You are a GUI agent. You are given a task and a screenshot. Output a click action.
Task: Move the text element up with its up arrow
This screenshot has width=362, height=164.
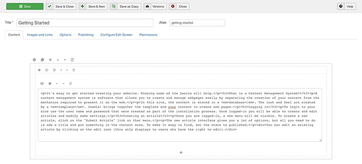(x=57, y=84)
